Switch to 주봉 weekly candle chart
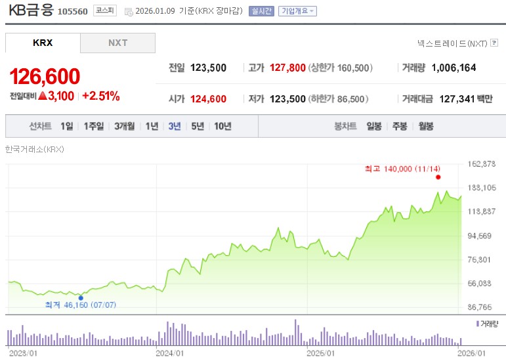506x363 pixels. pyautogui.click(x=400, y=126)
